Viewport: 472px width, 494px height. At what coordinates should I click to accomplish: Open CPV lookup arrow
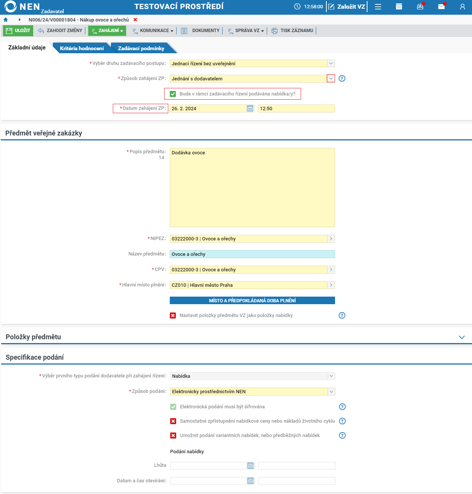(x=331, y=269)
